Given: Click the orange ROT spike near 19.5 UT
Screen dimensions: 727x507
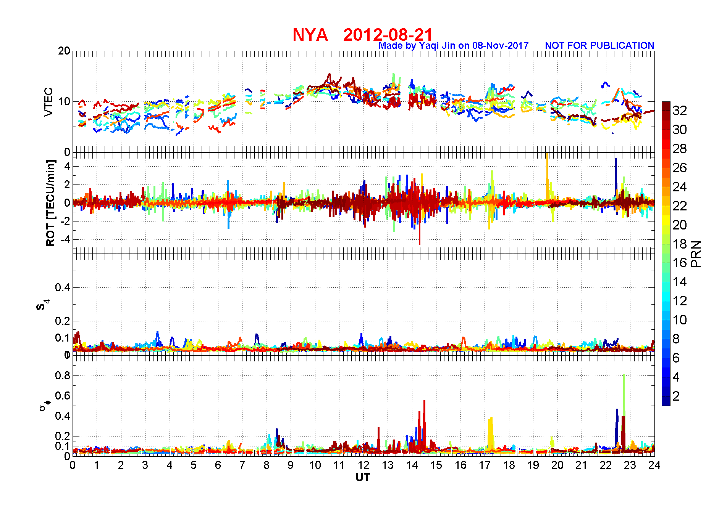Looking at the screenshot, I should (547, 176).
